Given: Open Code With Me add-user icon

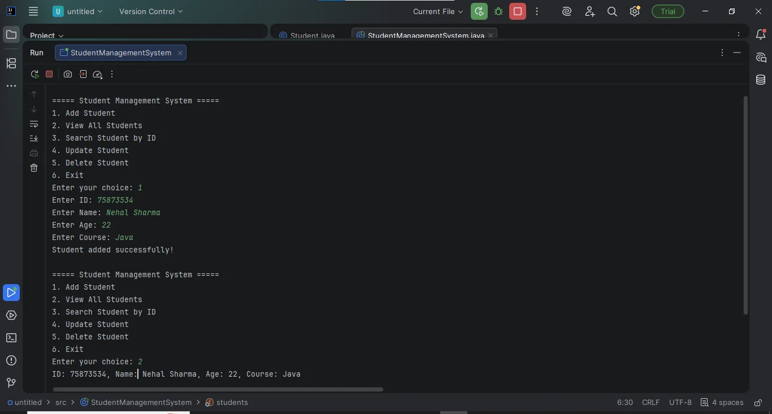Looking at the screenshot, I should tap(589, 11).
